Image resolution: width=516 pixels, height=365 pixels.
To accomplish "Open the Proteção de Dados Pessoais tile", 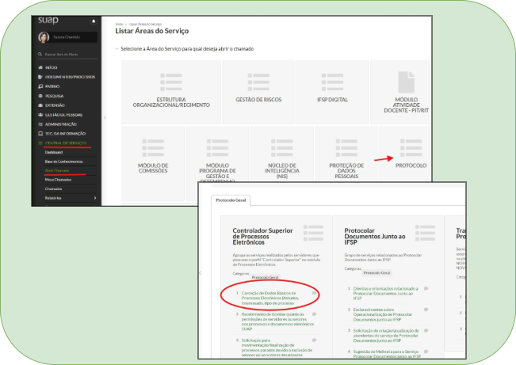I will click(x=346, y=154).
